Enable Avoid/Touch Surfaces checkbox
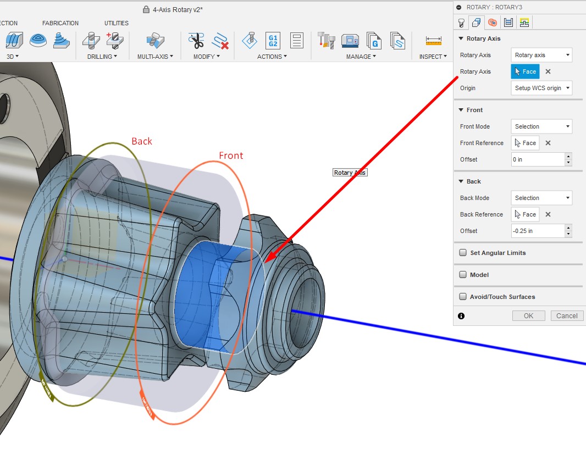Screen dimensions: 586x449 [463, 297]
